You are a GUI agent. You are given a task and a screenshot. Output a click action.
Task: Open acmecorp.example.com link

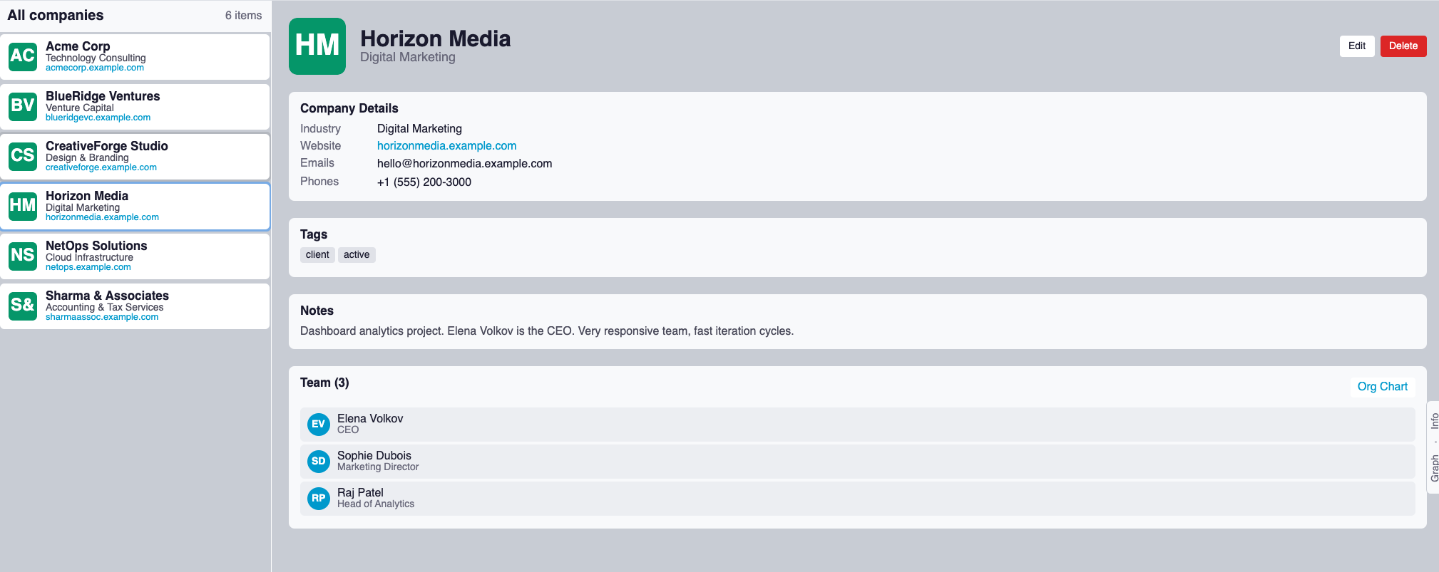(x=95, y=68)
